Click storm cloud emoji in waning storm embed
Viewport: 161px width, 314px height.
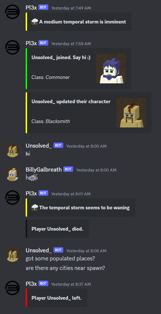click(35, 207)
